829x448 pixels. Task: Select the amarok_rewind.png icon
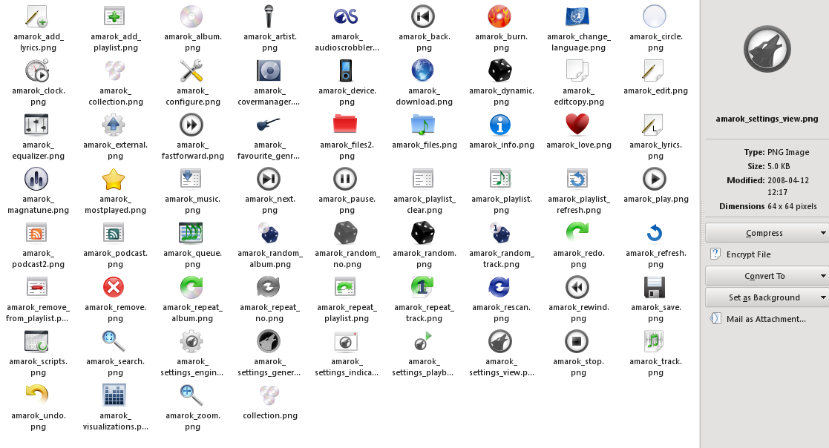[x=577, y=287]
